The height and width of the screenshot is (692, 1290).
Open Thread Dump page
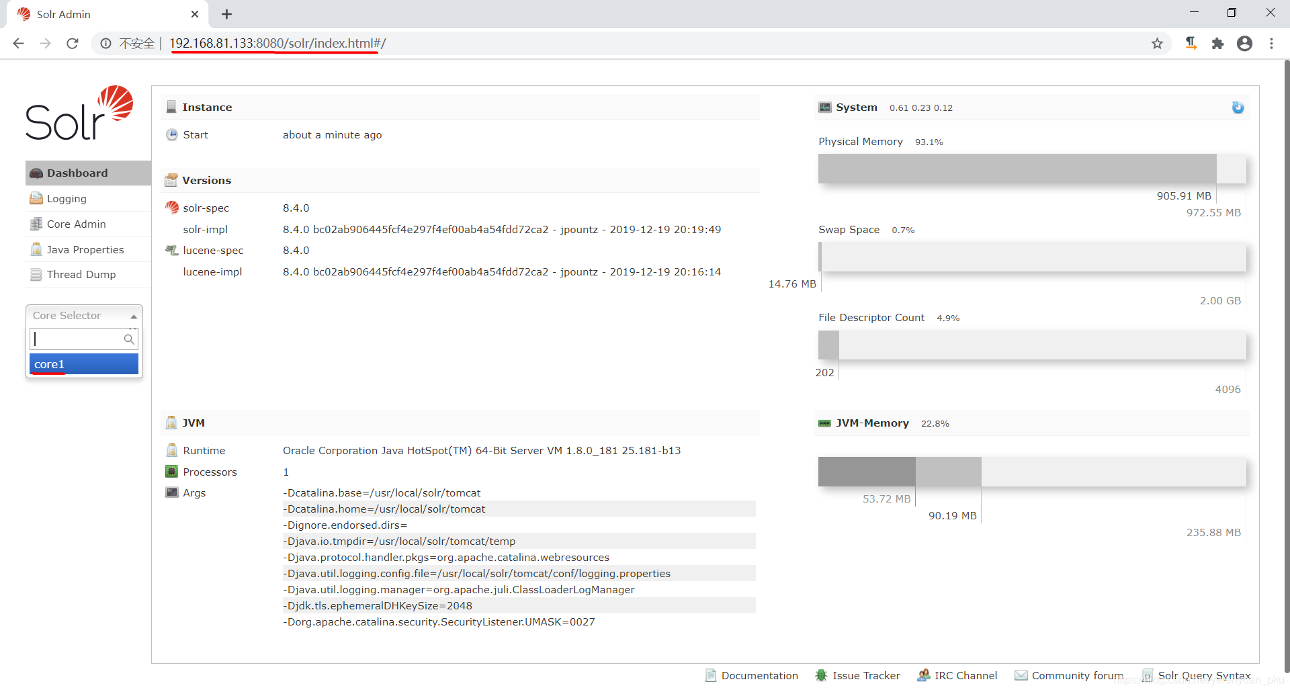pos(81,275)
